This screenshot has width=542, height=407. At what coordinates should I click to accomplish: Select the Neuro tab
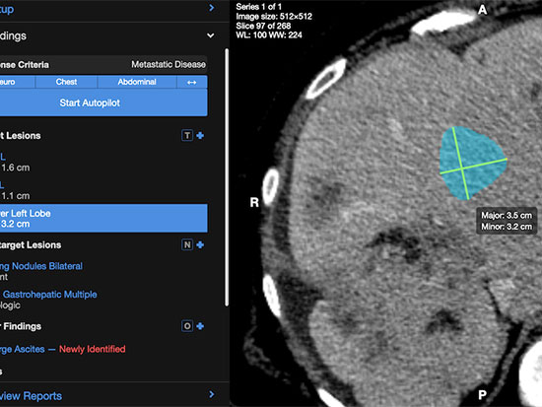[17, 82]
